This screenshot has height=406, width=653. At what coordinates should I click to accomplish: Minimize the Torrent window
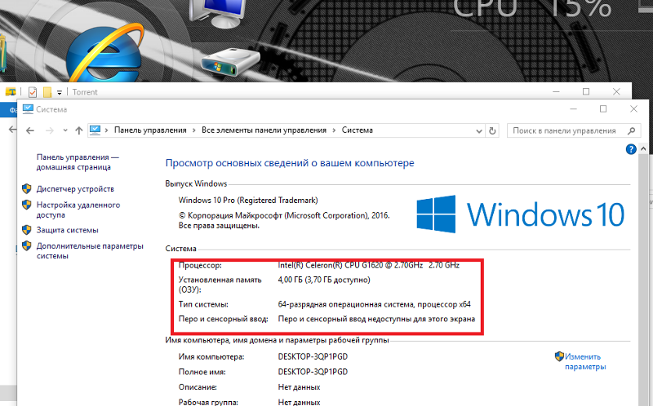point(556,91)
